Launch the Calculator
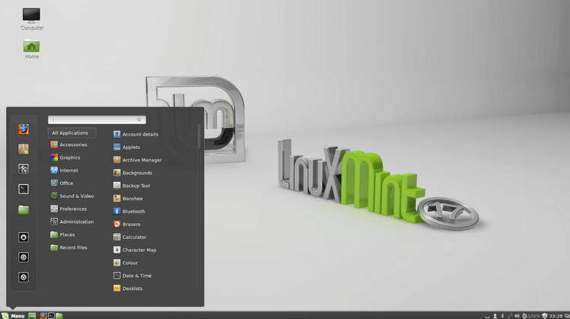 coord(130,238)
